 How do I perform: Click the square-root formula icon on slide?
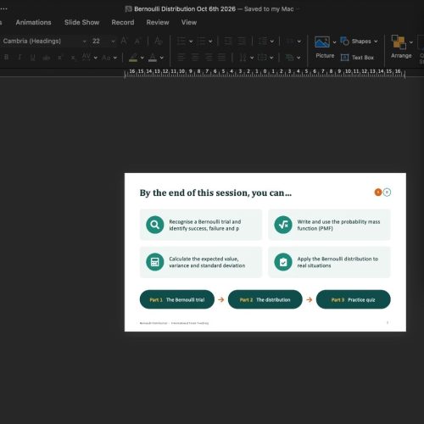click(283, 225)
